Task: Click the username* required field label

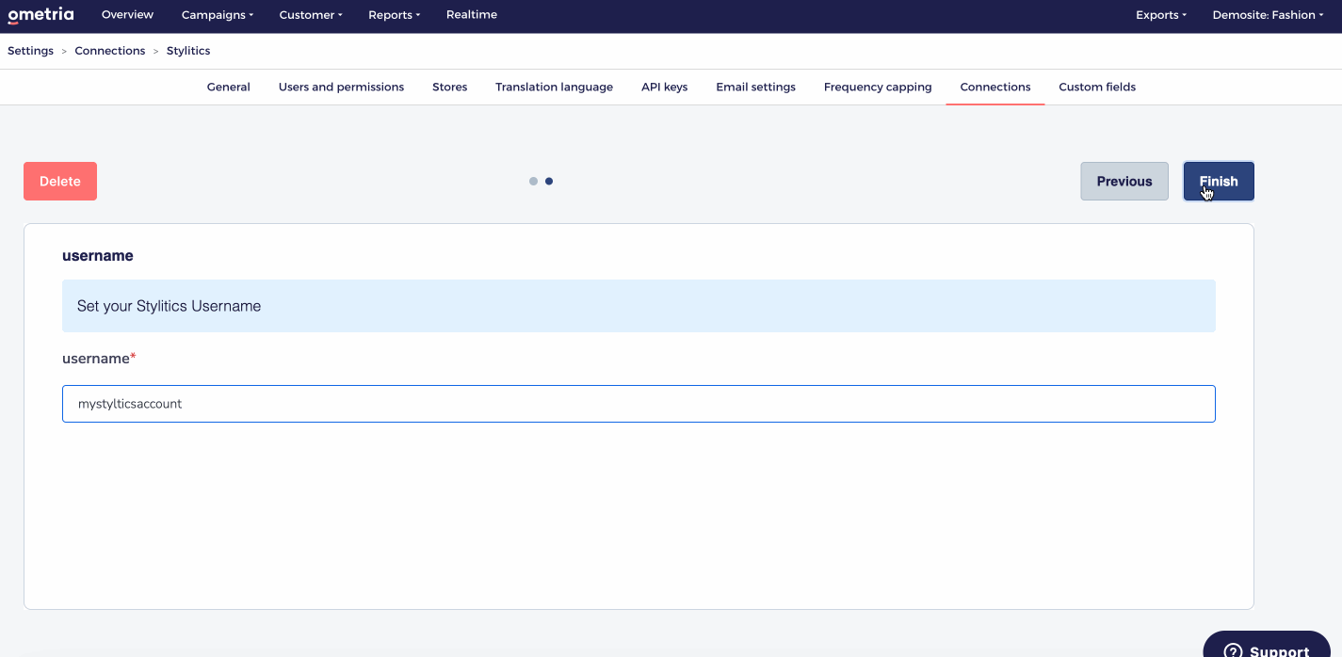Action: pyautogui.click(x=99, y=359)
